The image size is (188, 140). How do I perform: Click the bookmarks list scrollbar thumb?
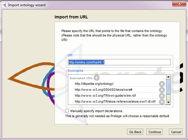168,87
